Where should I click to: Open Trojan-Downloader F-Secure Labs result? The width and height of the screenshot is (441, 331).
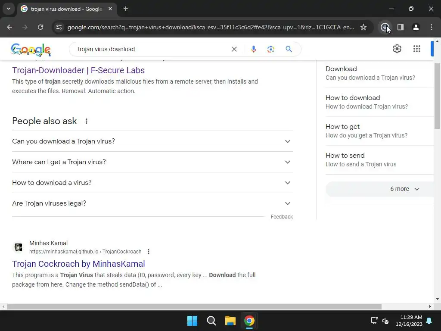tap(78, 70)
